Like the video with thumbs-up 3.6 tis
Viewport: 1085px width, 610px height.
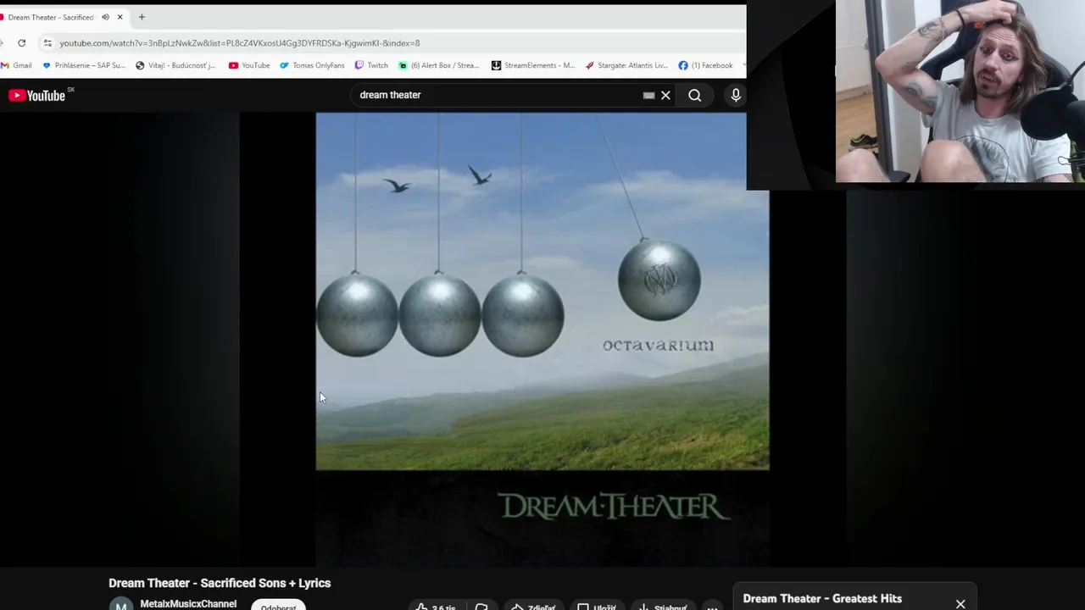pos(435,607)
